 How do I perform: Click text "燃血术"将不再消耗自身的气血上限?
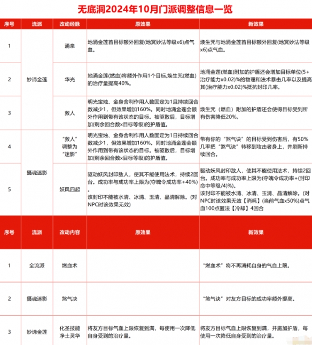click(246, 266)
